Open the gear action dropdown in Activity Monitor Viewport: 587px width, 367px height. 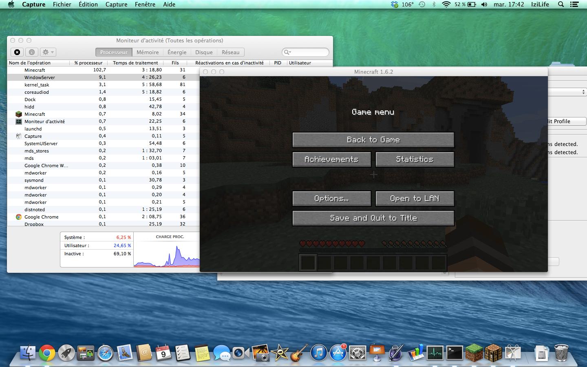click(x=48, y=52)
